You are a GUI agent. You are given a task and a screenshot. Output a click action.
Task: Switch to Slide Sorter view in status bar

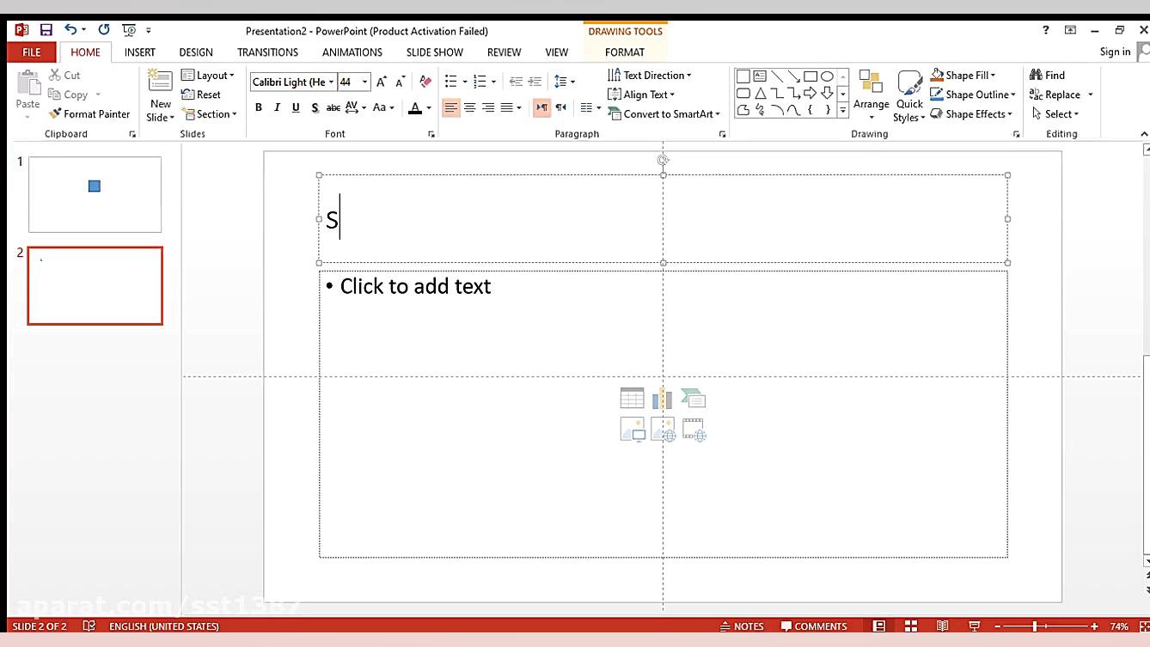pyautogui.click(x=911, y=626)
